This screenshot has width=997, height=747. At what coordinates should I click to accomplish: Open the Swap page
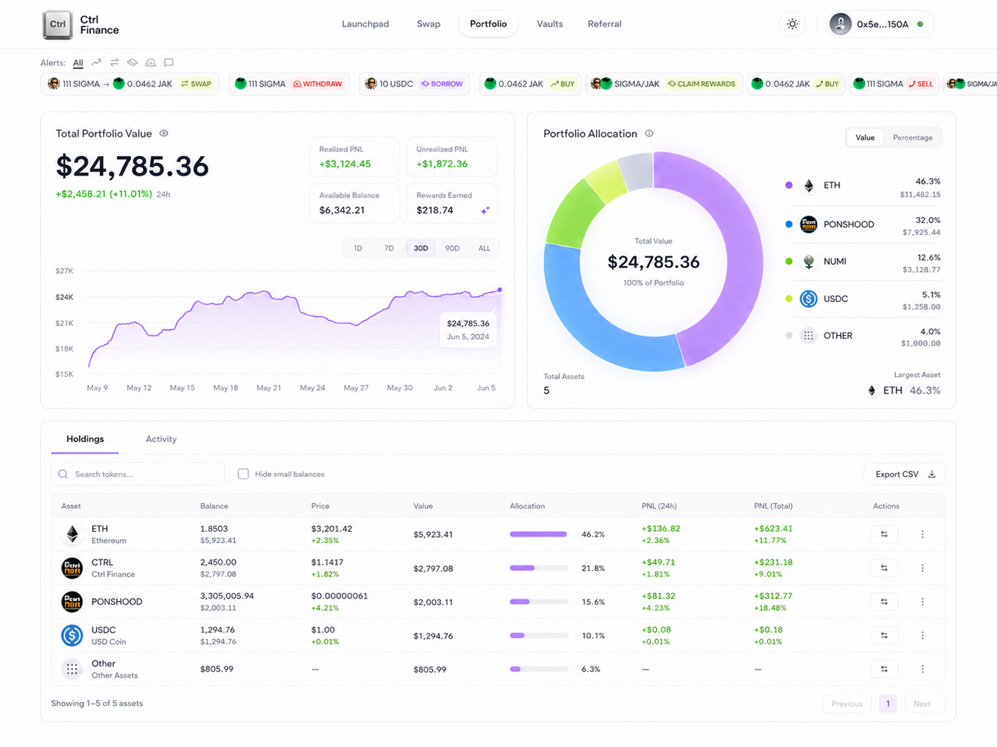point(428,24)
